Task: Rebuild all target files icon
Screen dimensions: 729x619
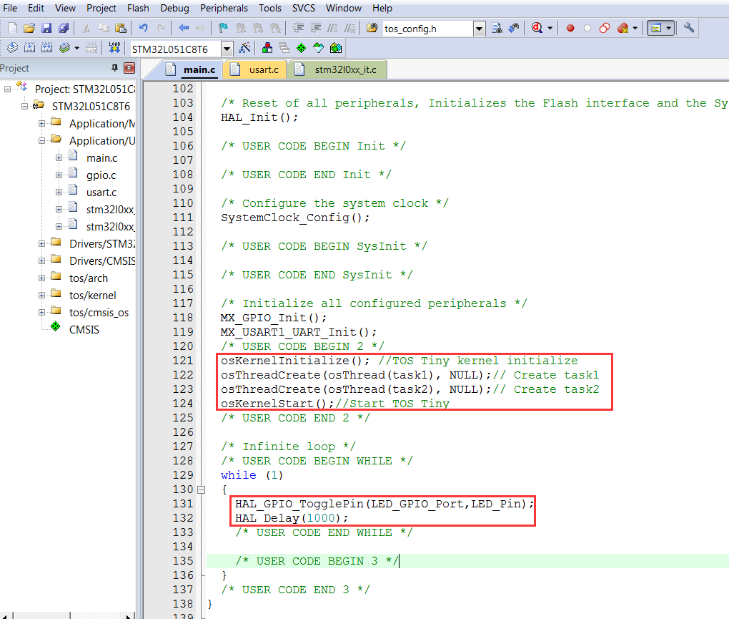Action: click(x=47, y=47)
